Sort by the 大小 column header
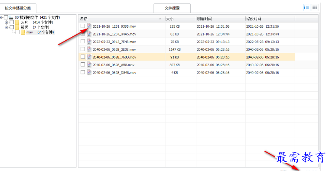329x171 pixels. 181,19
